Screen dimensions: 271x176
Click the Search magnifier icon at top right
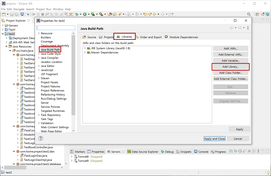[x=249, y=14]
